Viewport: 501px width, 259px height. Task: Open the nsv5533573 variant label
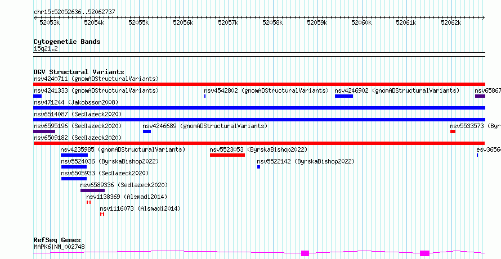click(475, 126)
